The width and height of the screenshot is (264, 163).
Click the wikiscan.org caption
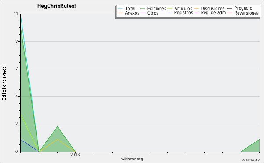tap(132, 159)
